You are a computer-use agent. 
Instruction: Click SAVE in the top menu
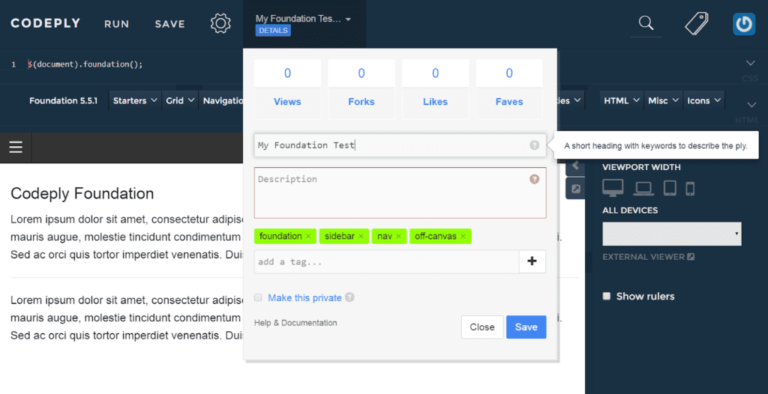click(x=169, y=24)
